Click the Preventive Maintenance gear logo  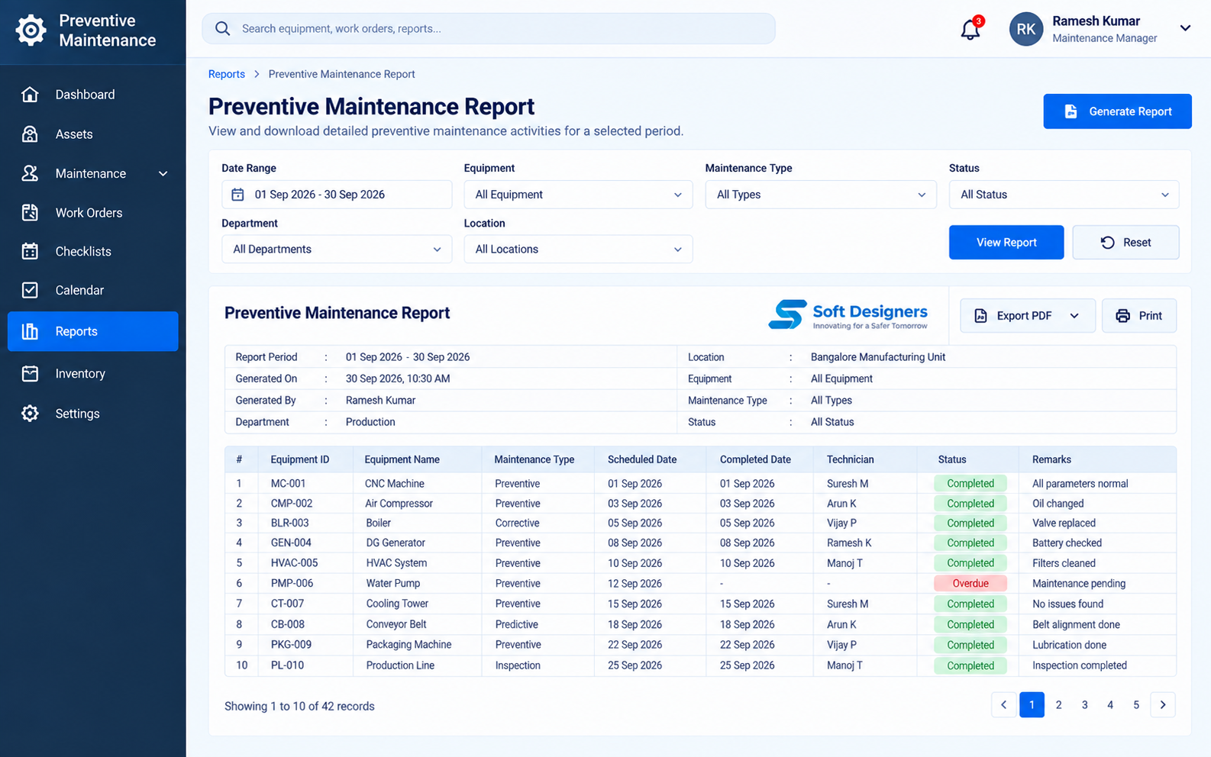[31, 31]
